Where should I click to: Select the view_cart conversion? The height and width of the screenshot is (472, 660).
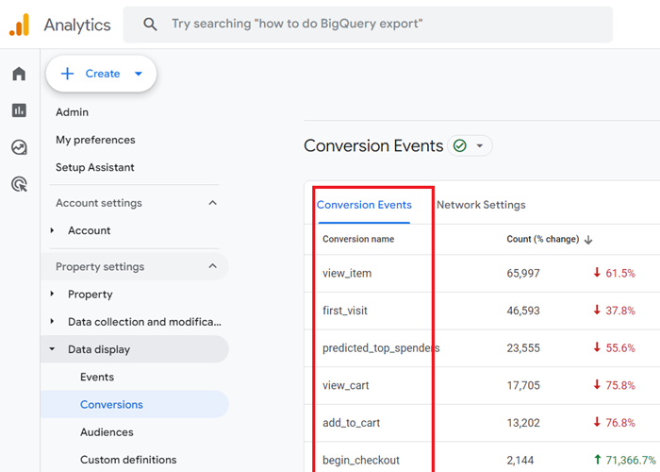[x=346, y=385]
